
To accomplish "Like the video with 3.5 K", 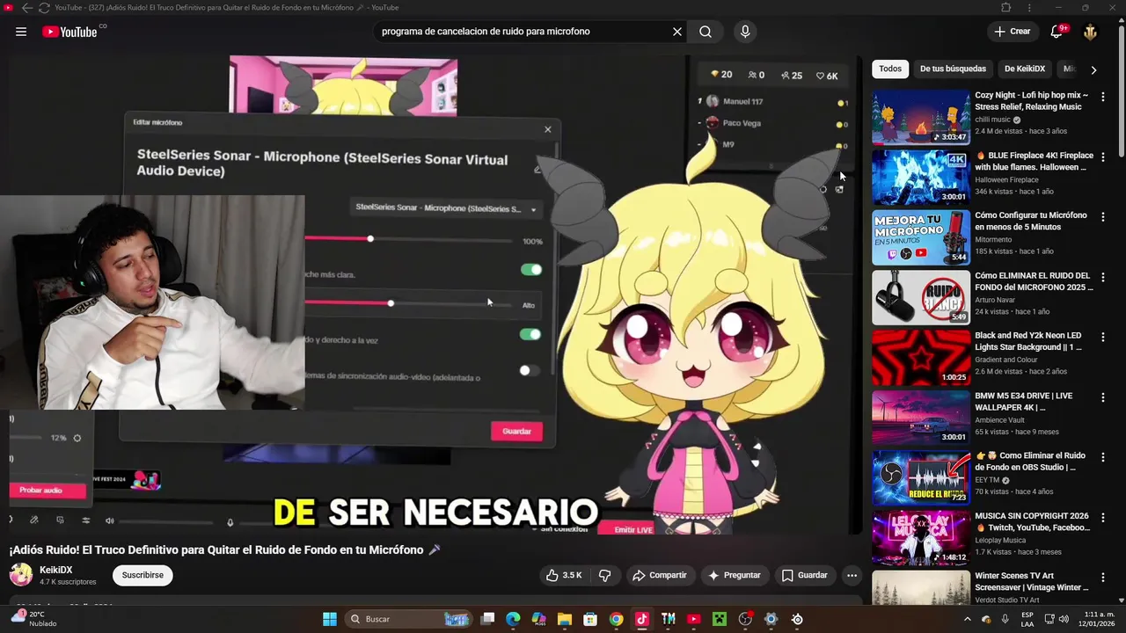I will (x=563, y=575).
